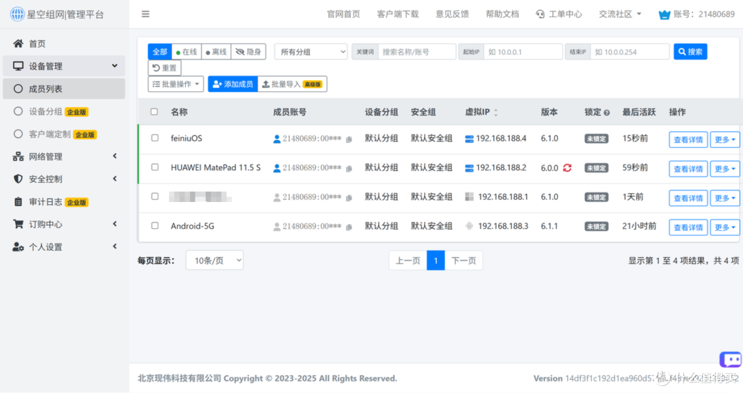Select the 全部 status filter
Screen dimensions: 743x393
pos(160,52)
